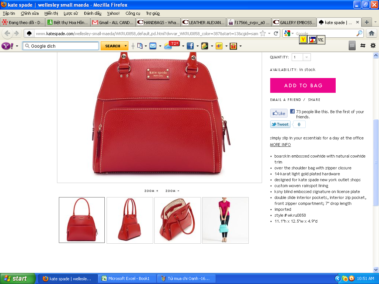This screenshot has width=379, height=284.
Task: Select the side view bag thumbnail
Action: [130, 220]
